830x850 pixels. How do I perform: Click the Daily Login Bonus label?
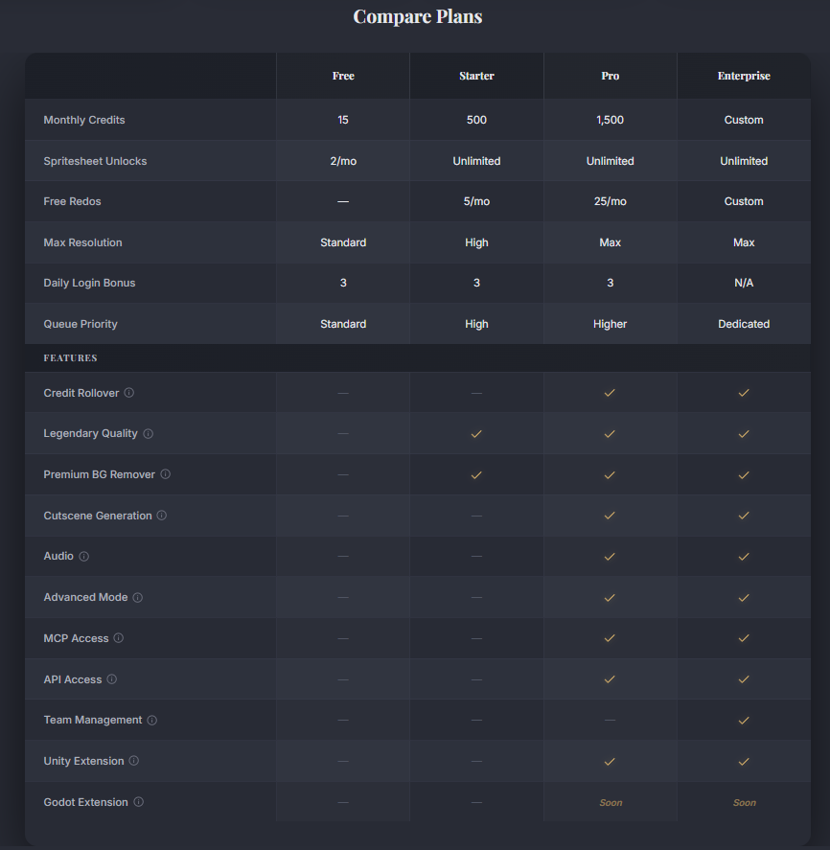coord(89,283)
